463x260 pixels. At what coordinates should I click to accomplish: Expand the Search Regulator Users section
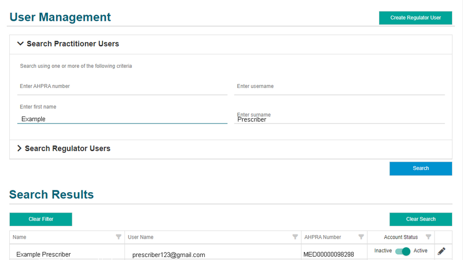coord(20,149)
